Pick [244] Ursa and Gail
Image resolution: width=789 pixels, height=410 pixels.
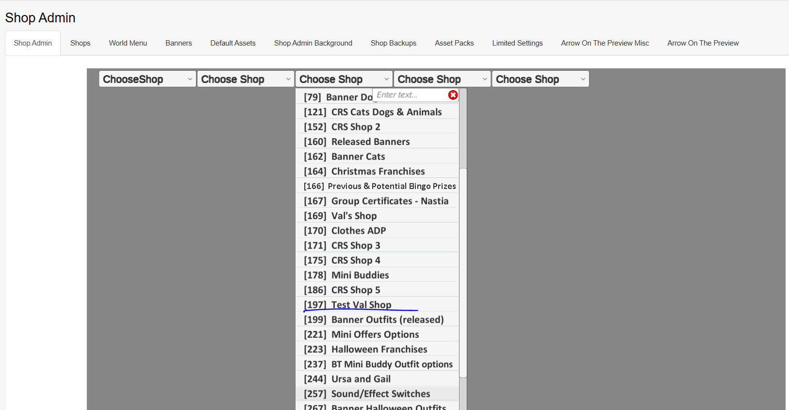(377, 379)
